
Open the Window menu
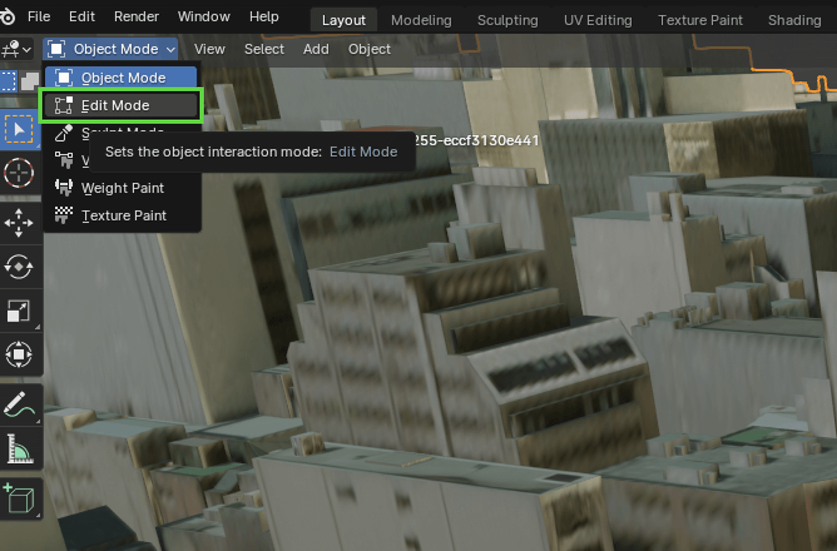tap(204, 16)
